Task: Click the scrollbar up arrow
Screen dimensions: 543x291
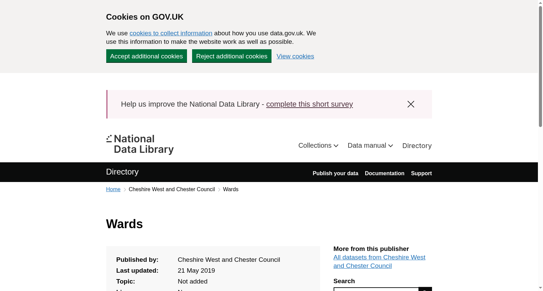Action: 540,3
